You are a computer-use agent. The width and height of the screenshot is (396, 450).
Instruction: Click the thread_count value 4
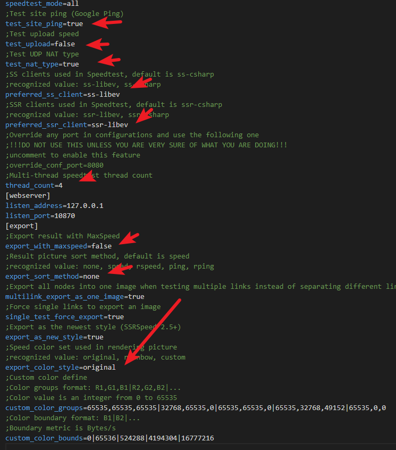61,186
